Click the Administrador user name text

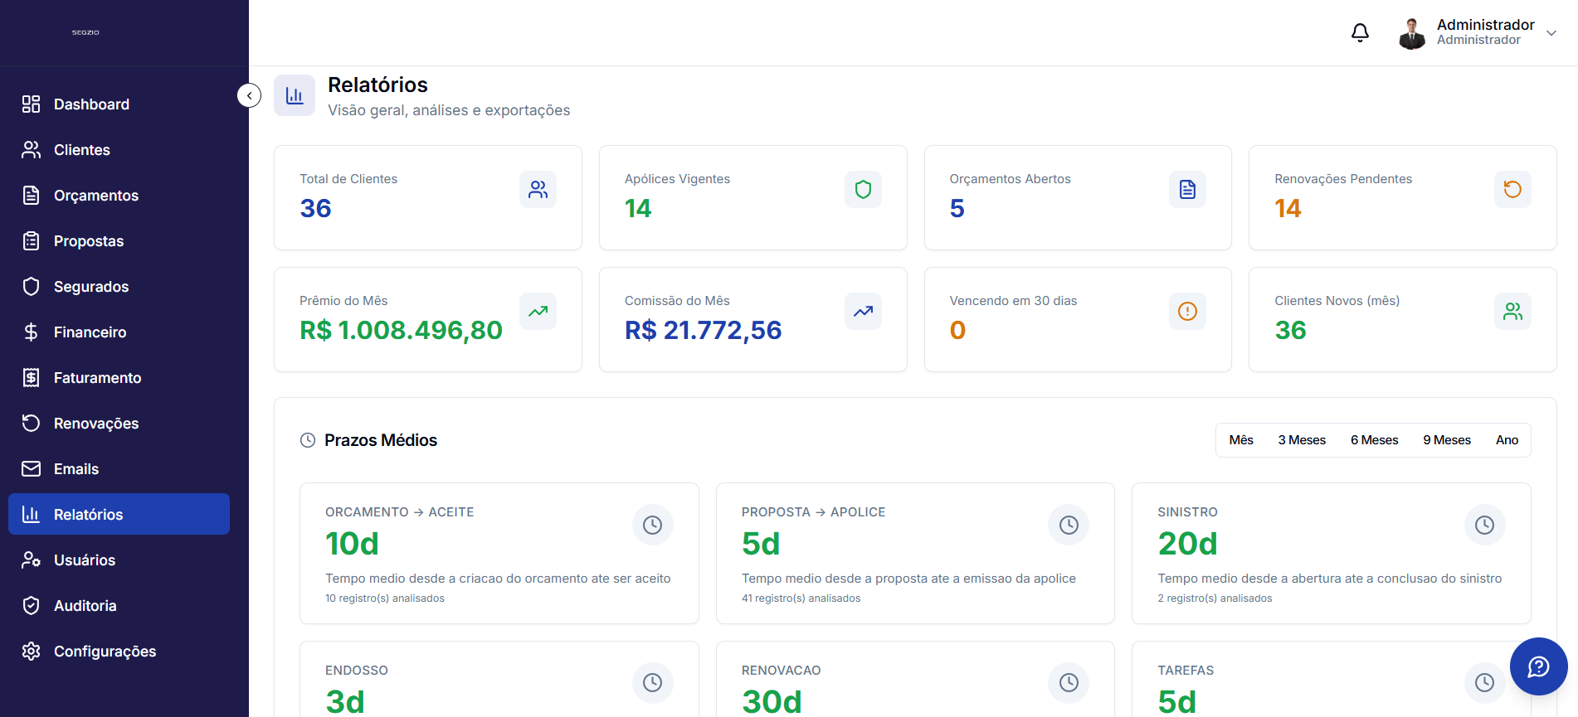tap(1485, 25)
